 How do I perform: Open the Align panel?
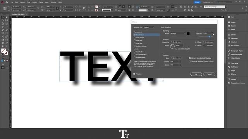click(232, 70)
